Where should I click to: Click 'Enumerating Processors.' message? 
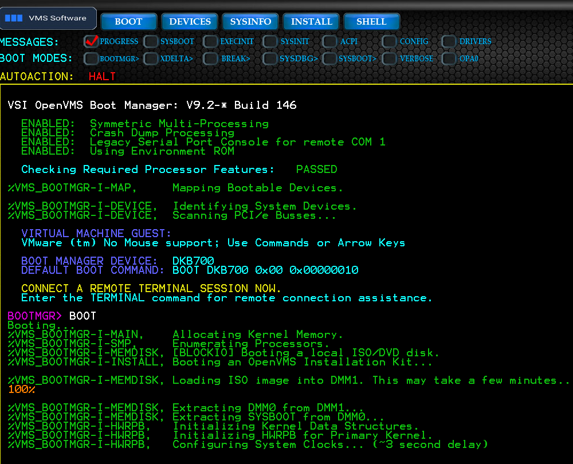pyautogui.click(x=251, y=344)
